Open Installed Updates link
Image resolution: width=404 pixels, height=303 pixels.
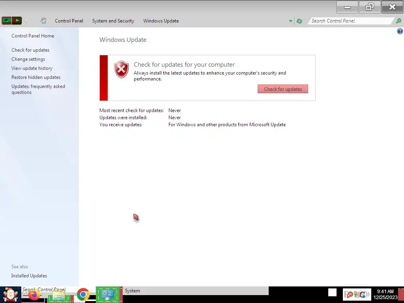pyautogui.click(x=29, y=276)
